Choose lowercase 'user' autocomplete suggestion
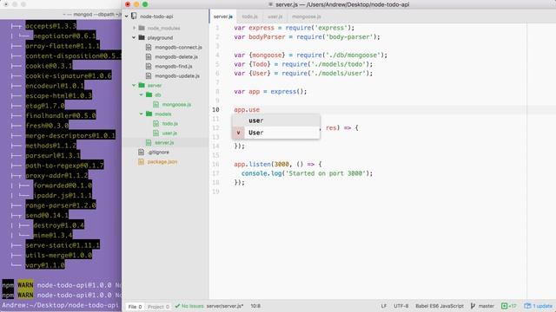The height and width of the screenshot is (312, 556). [276, 120]
